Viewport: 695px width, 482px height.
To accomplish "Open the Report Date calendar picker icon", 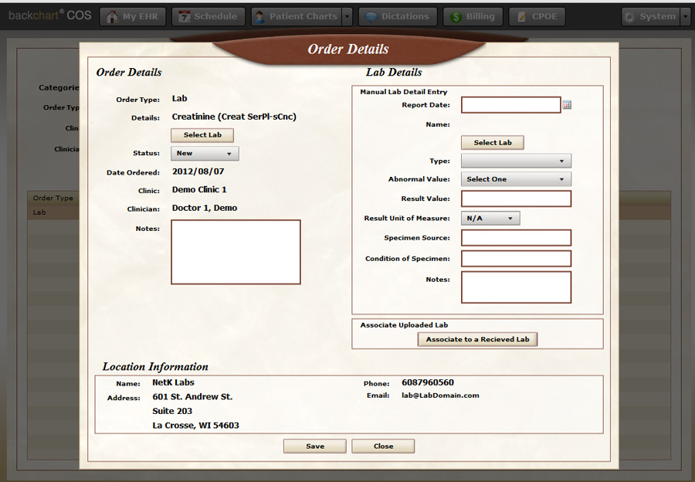I will click(x=567, y=105).
